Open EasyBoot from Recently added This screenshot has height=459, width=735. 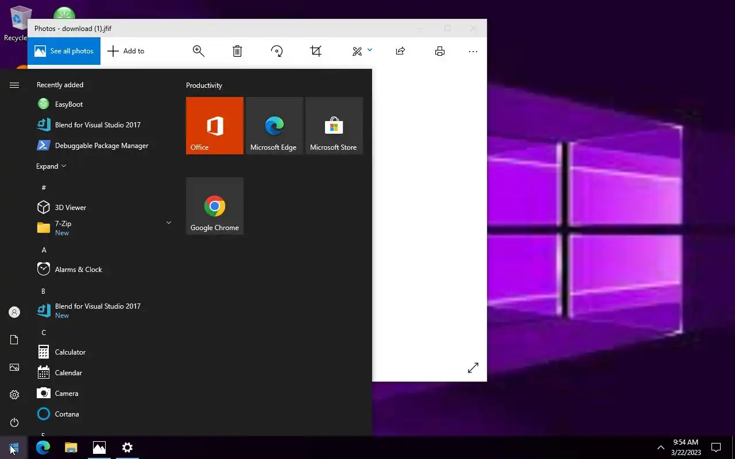(103, 104)
